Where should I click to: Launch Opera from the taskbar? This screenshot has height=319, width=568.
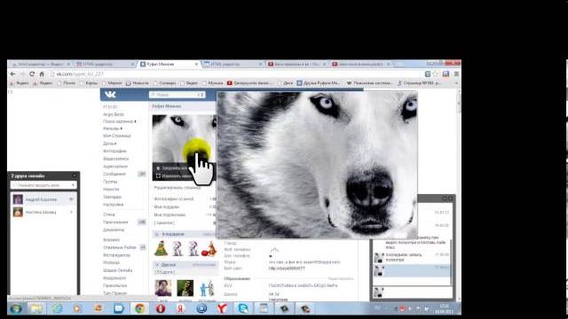[161, 308]
